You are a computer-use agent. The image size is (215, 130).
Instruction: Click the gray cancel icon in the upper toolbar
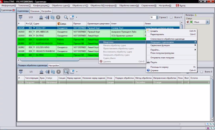tap(58, 17)
